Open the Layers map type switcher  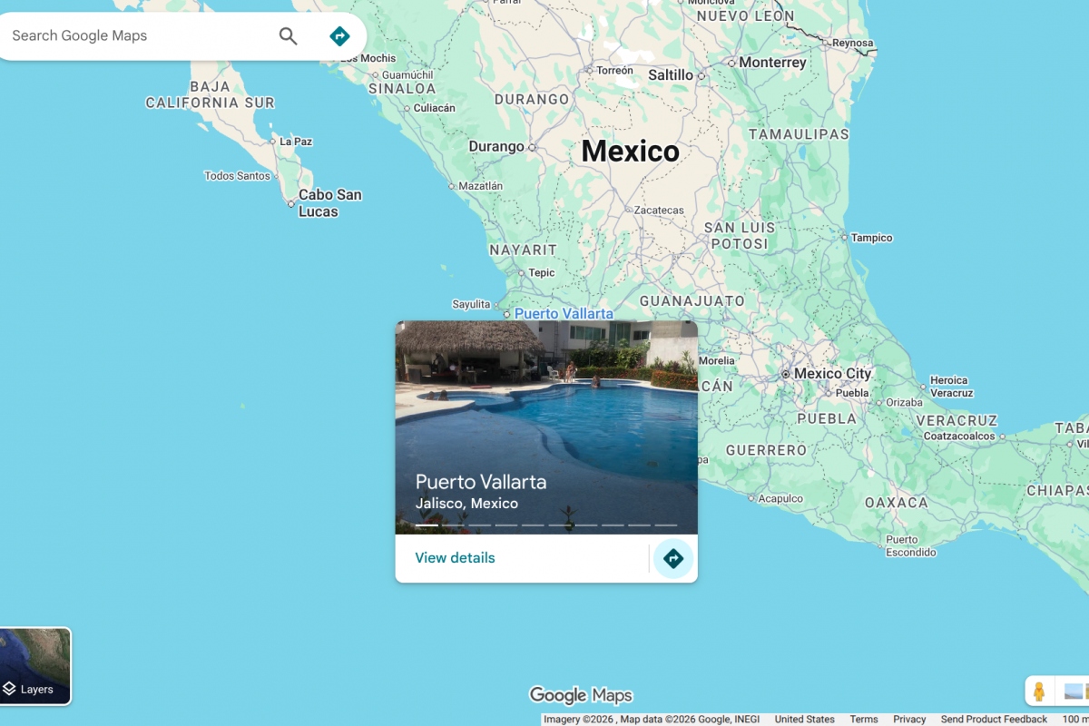35,666
